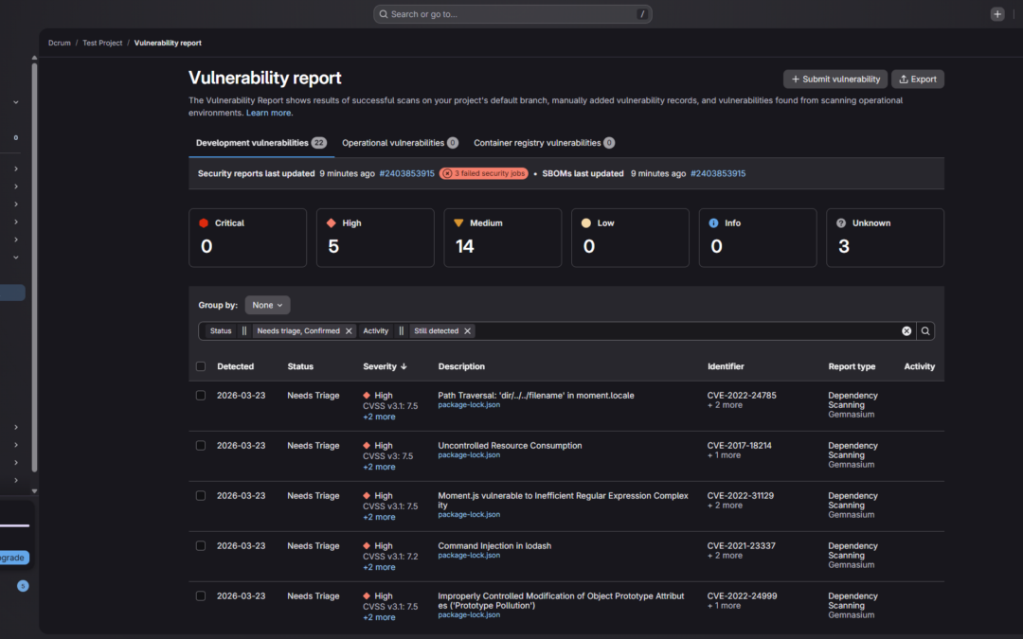The width and height of the screenshot is (1023, 639).
Task: Go to the Test Project breadcrumb
Action: pyautogui.click(x=102, y=43)
